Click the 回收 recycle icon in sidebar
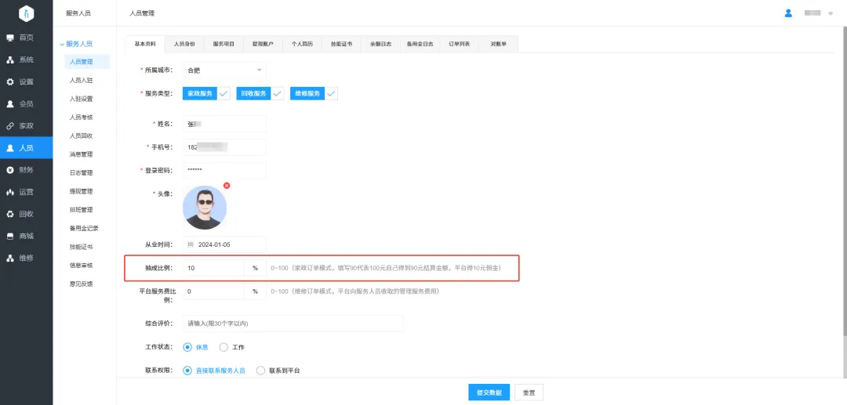Screen dimensions: 847x405 coord(10,214)
